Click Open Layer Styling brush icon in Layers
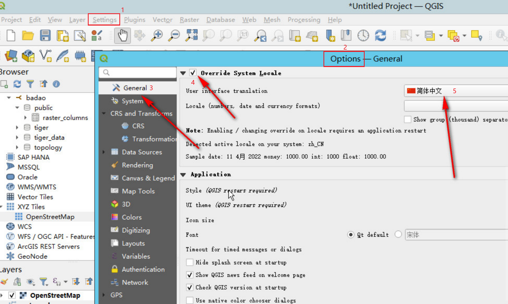Viewport: 508px width, 304px height. coord(4,282)
